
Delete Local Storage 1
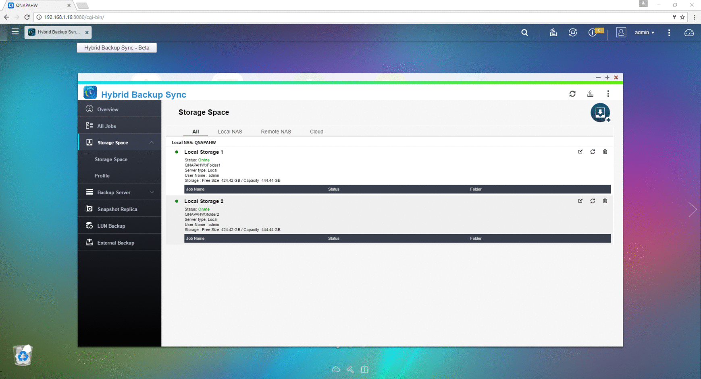click(x=605, y=152)
